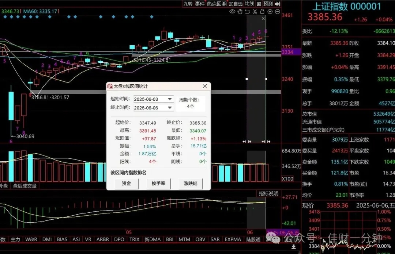
Task: Click the dialog's logo icon in title bar
Action: pyautogui.click(x=110, y=86)
